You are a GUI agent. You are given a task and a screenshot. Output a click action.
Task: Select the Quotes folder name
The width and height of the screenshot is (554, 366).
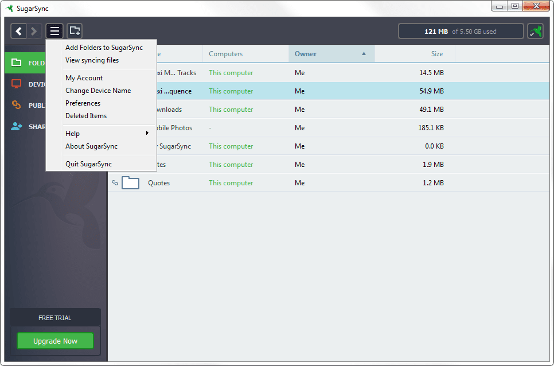tap(159, 182)
